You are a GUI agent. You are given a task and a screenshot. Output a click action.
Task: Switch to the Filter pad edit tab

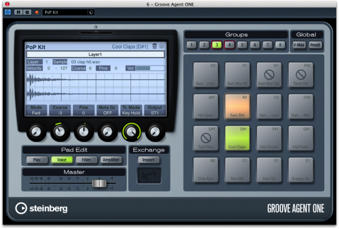(86, 160)
